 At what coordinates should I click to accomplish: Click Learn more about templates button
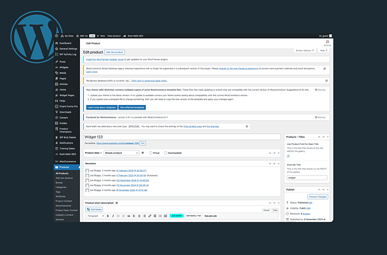pyautogui.click(x=102, y=108)
